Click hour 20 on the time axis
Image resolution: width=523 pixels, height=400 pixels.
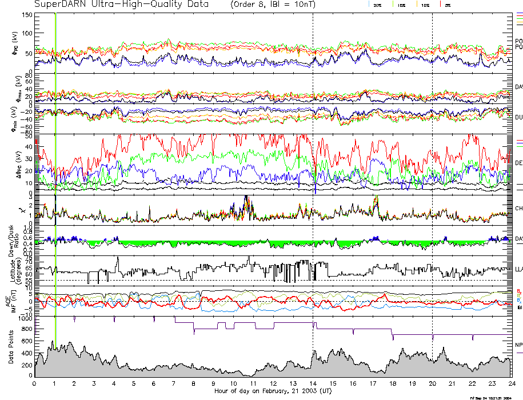pos(432,384)
